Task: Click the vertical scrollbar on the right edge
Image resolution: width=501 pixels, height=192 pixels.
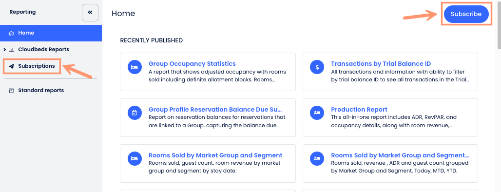Action: tap(499, 25)
